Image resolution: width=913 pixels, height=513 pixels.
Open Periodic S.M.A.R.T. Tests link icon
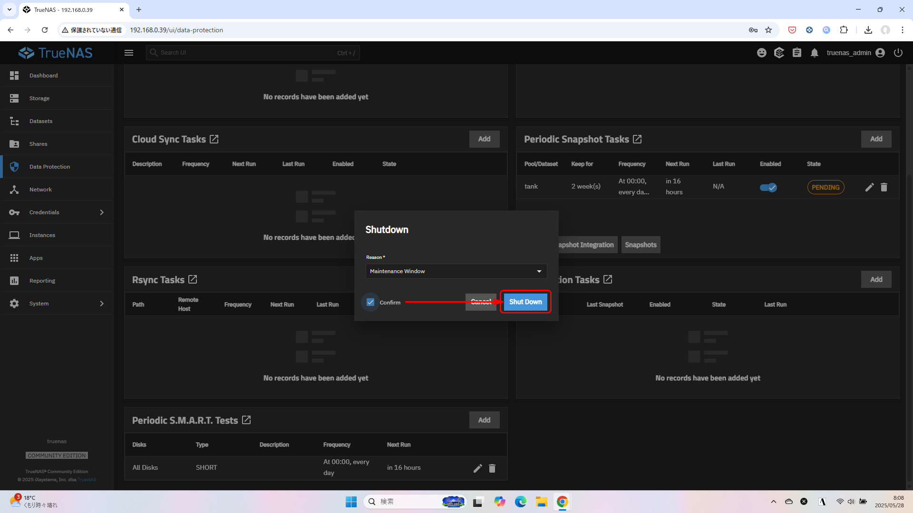246,420
